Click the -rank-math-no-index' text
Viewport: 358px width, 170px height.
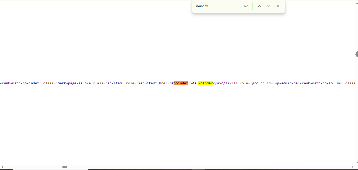(x=21, y=83)
